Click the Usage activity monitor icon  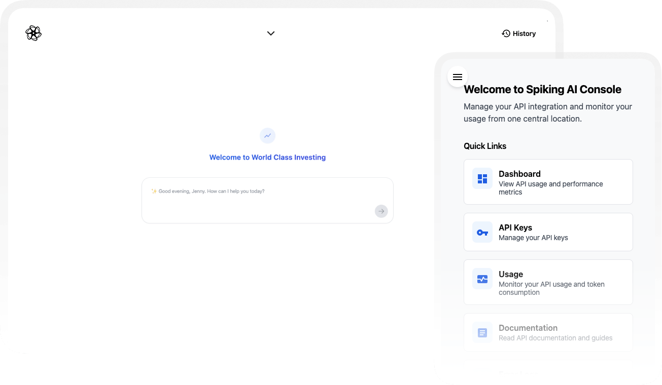pos(482,279)
